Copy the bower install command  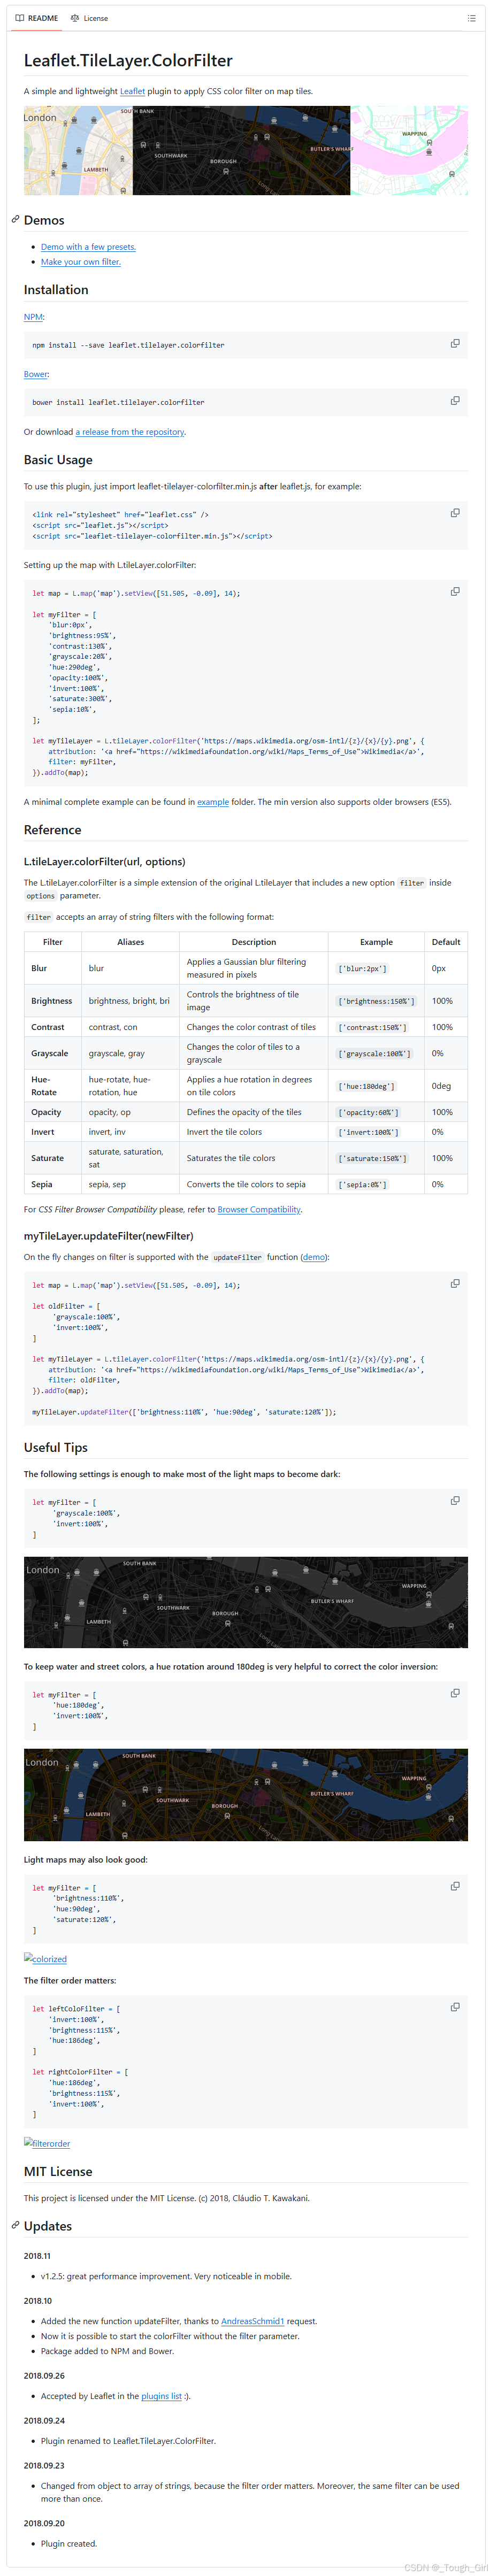pos(455,401)
